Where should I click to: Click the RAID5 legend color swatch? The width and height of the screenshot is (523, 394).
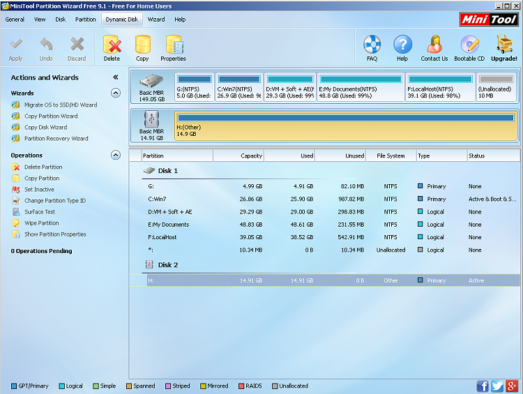click(241, 386)
